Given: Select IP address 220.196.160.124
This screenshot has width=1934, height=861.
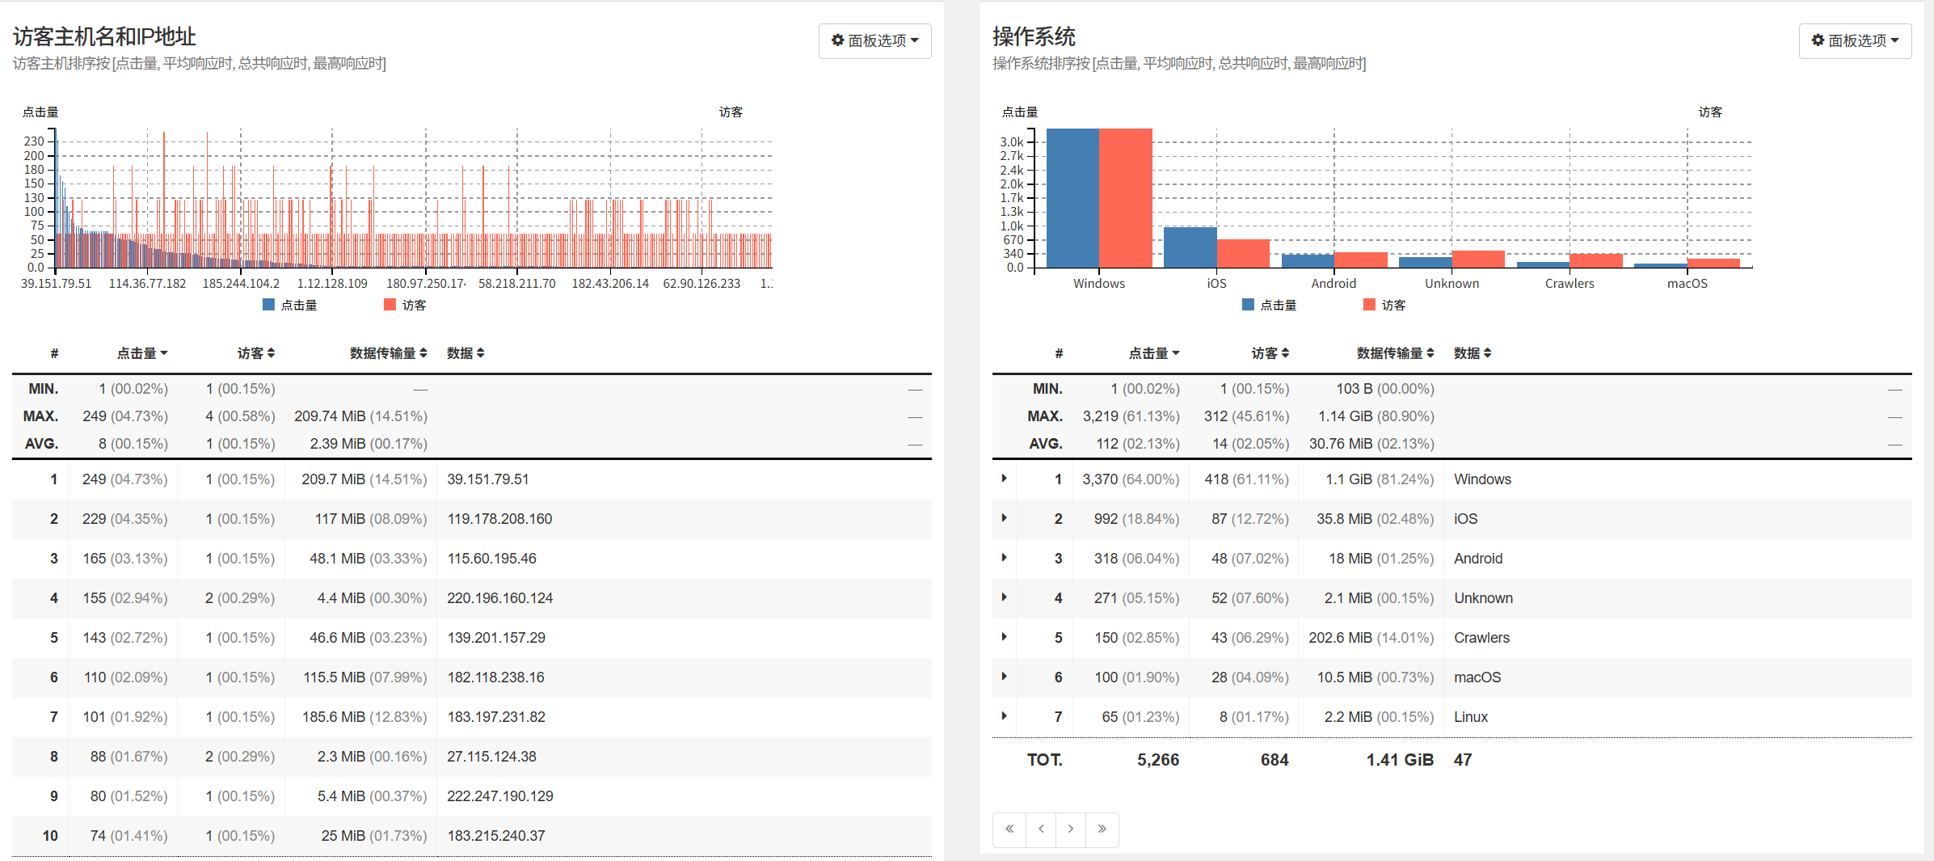Looking at the screenshot, I should pos(499,598).
